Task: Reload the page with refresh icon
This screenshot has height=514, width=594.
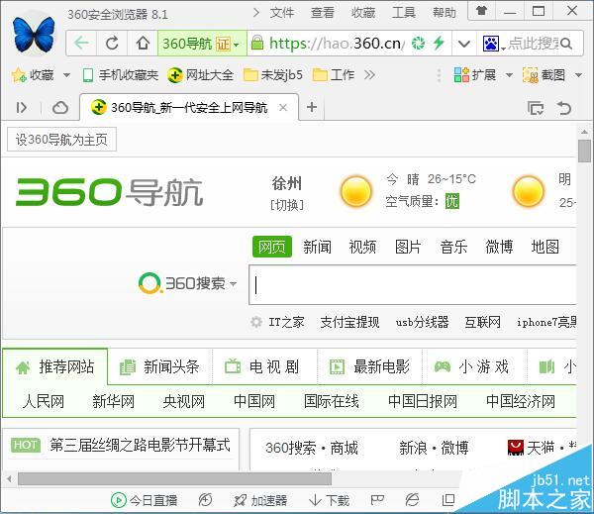Action: [112, 44]
